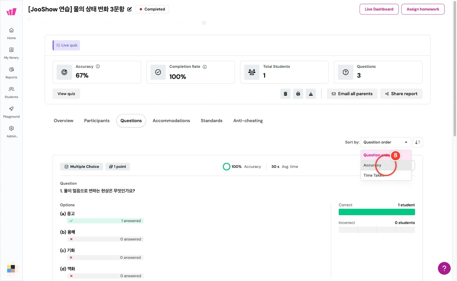Click the Completed status badge
Screen dimensions: 457x281
tap(152, 9)
